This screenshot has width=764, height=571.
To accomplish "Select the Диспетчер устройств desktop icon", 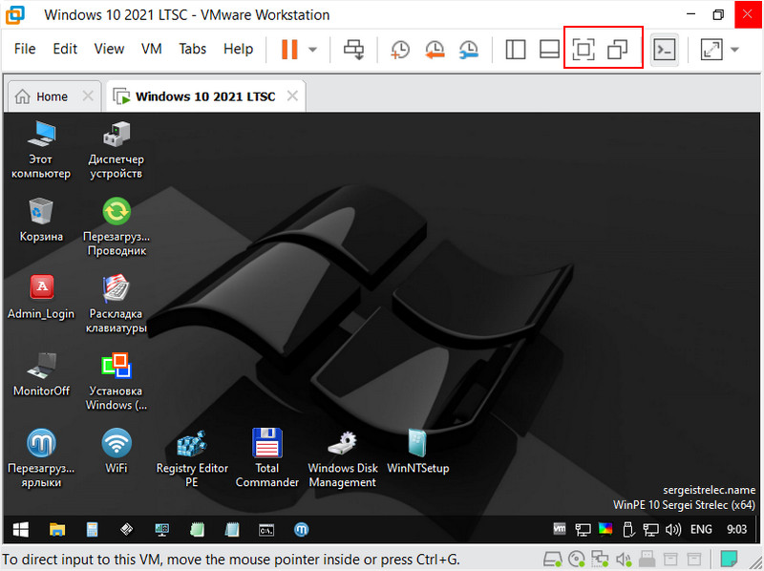I will (x=116, y=151).
